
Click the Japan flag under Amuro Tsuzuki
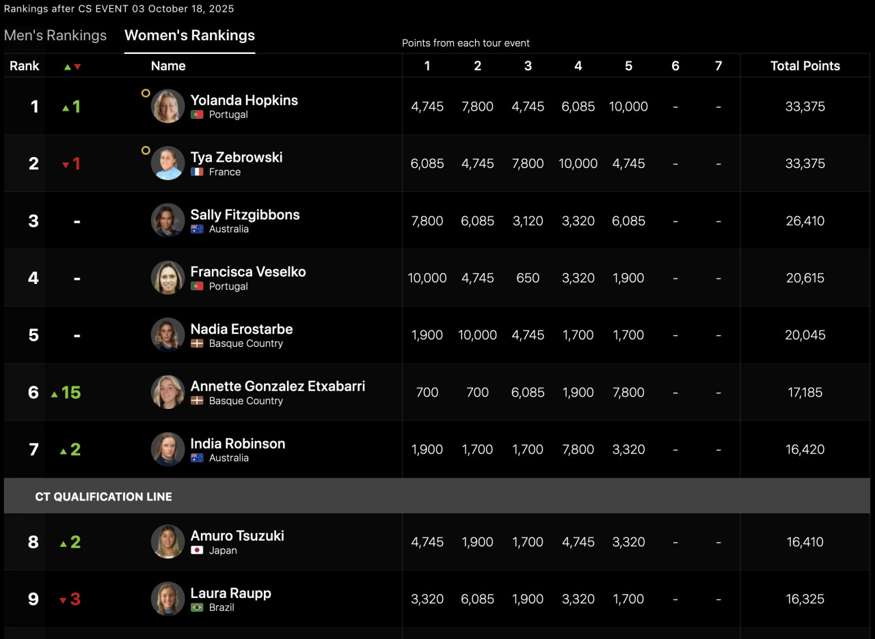[x=198, y=550]
